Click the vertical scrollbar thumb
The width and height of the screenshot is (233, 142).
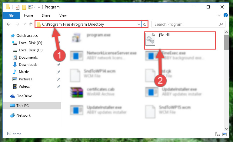pyautogui.click(x=226, y=42)
